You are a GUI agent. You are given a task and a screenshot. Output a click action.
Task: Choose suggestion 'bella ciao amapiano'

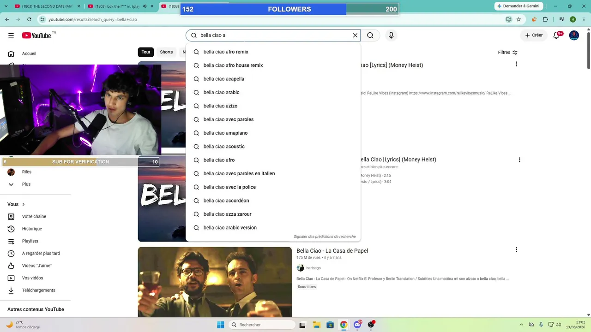[x=273, y=133]
